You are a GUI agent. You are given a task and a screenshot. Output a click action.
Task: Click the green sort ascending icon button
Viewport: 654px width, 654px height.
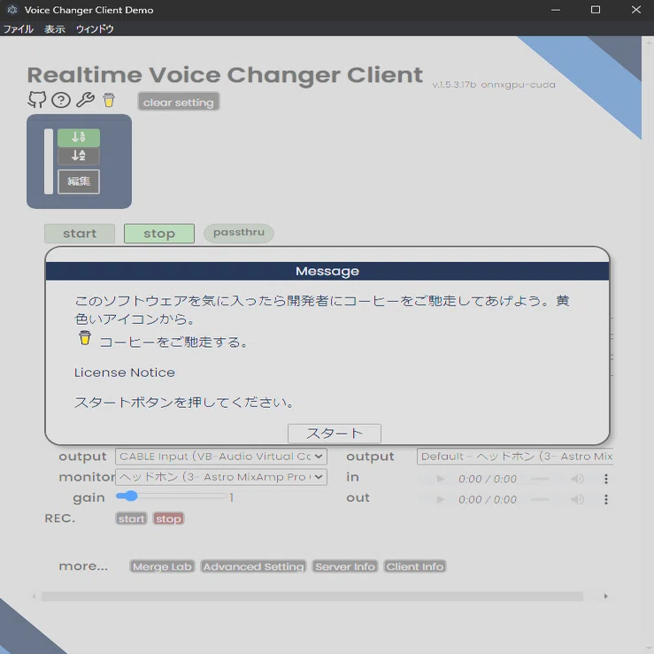pyautogui.click(x=79, y=137)
